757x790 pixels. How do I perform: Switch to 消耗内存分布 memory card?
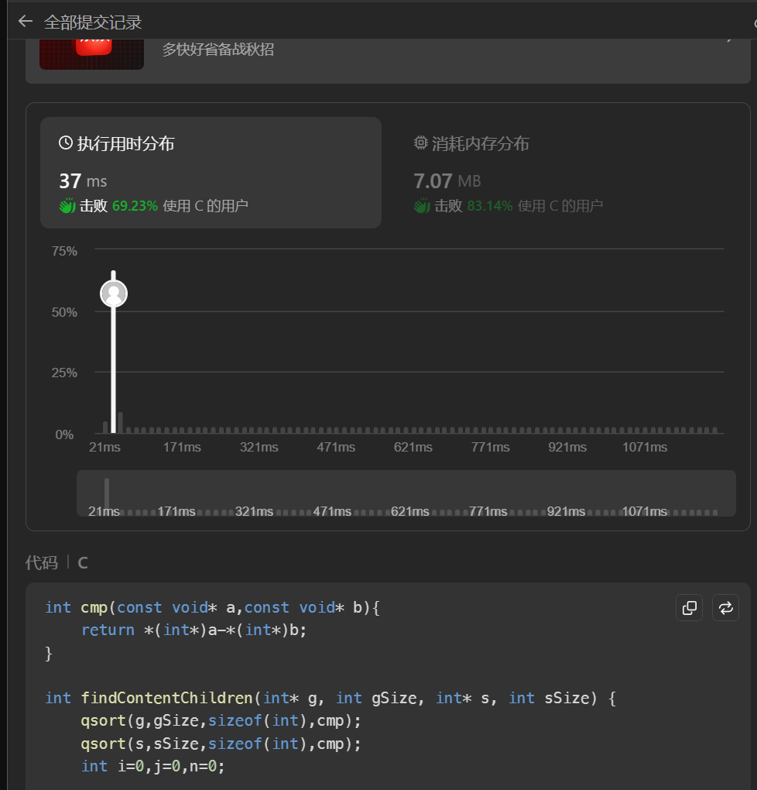tap(565, 172)
